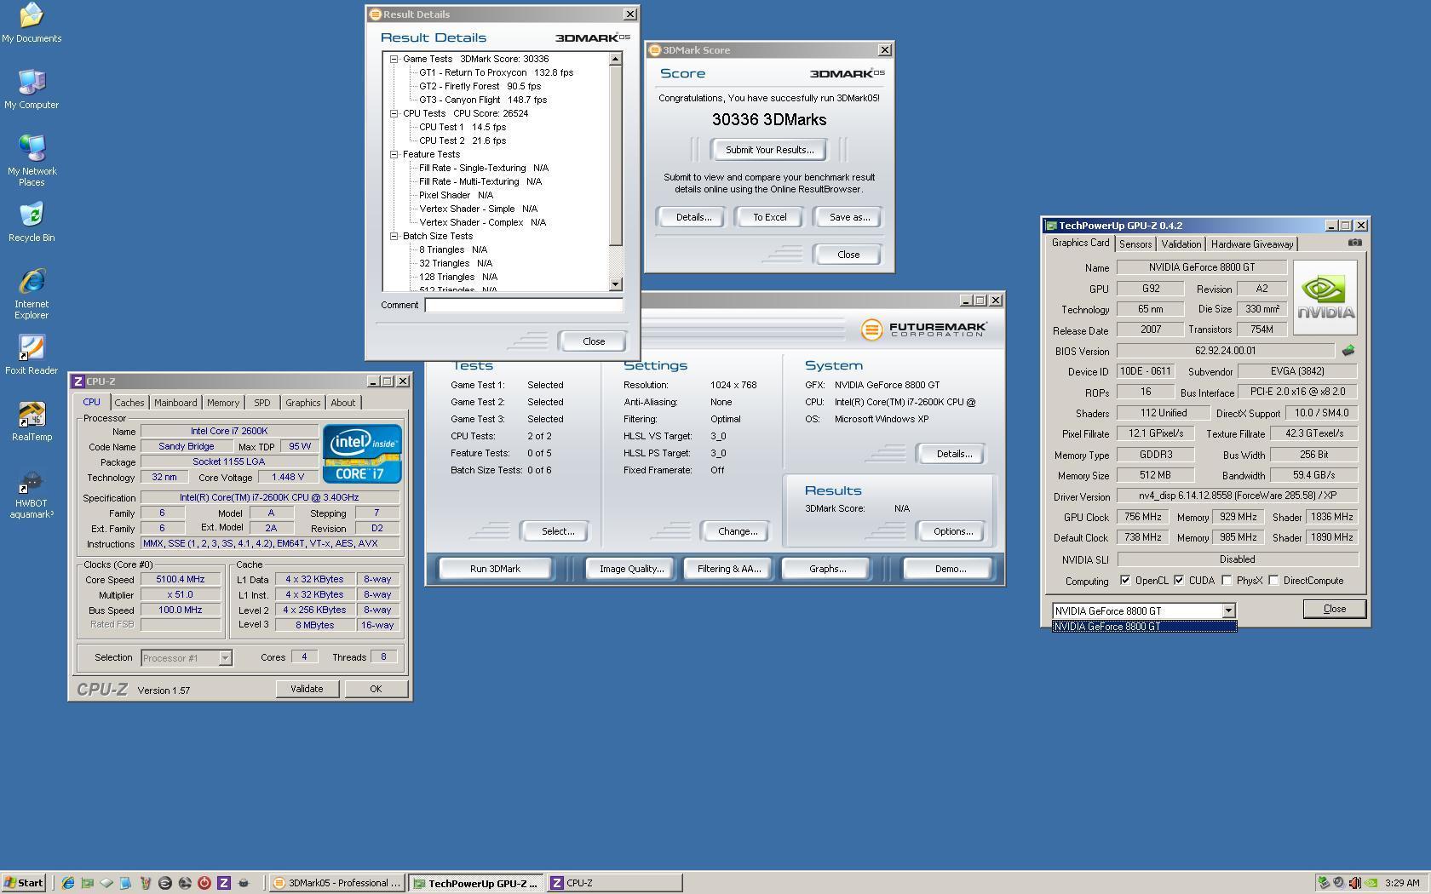Collapse the Game Tests tree node
1431x894 pixels.
pos(394,59)
